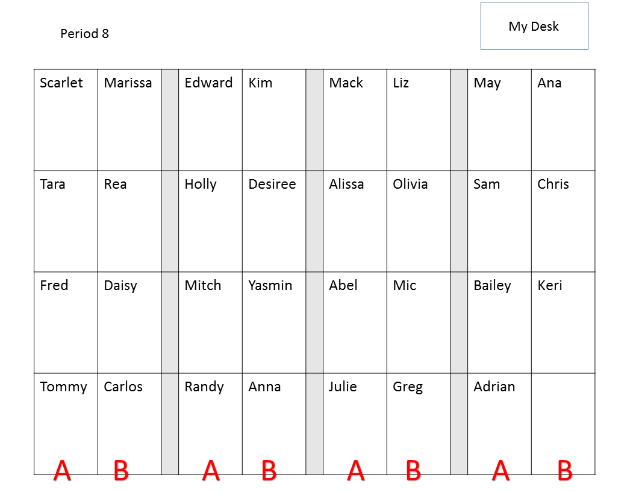The image size is (636, 492).
Task: Click on Keri's name
Action: click(550, 285)
